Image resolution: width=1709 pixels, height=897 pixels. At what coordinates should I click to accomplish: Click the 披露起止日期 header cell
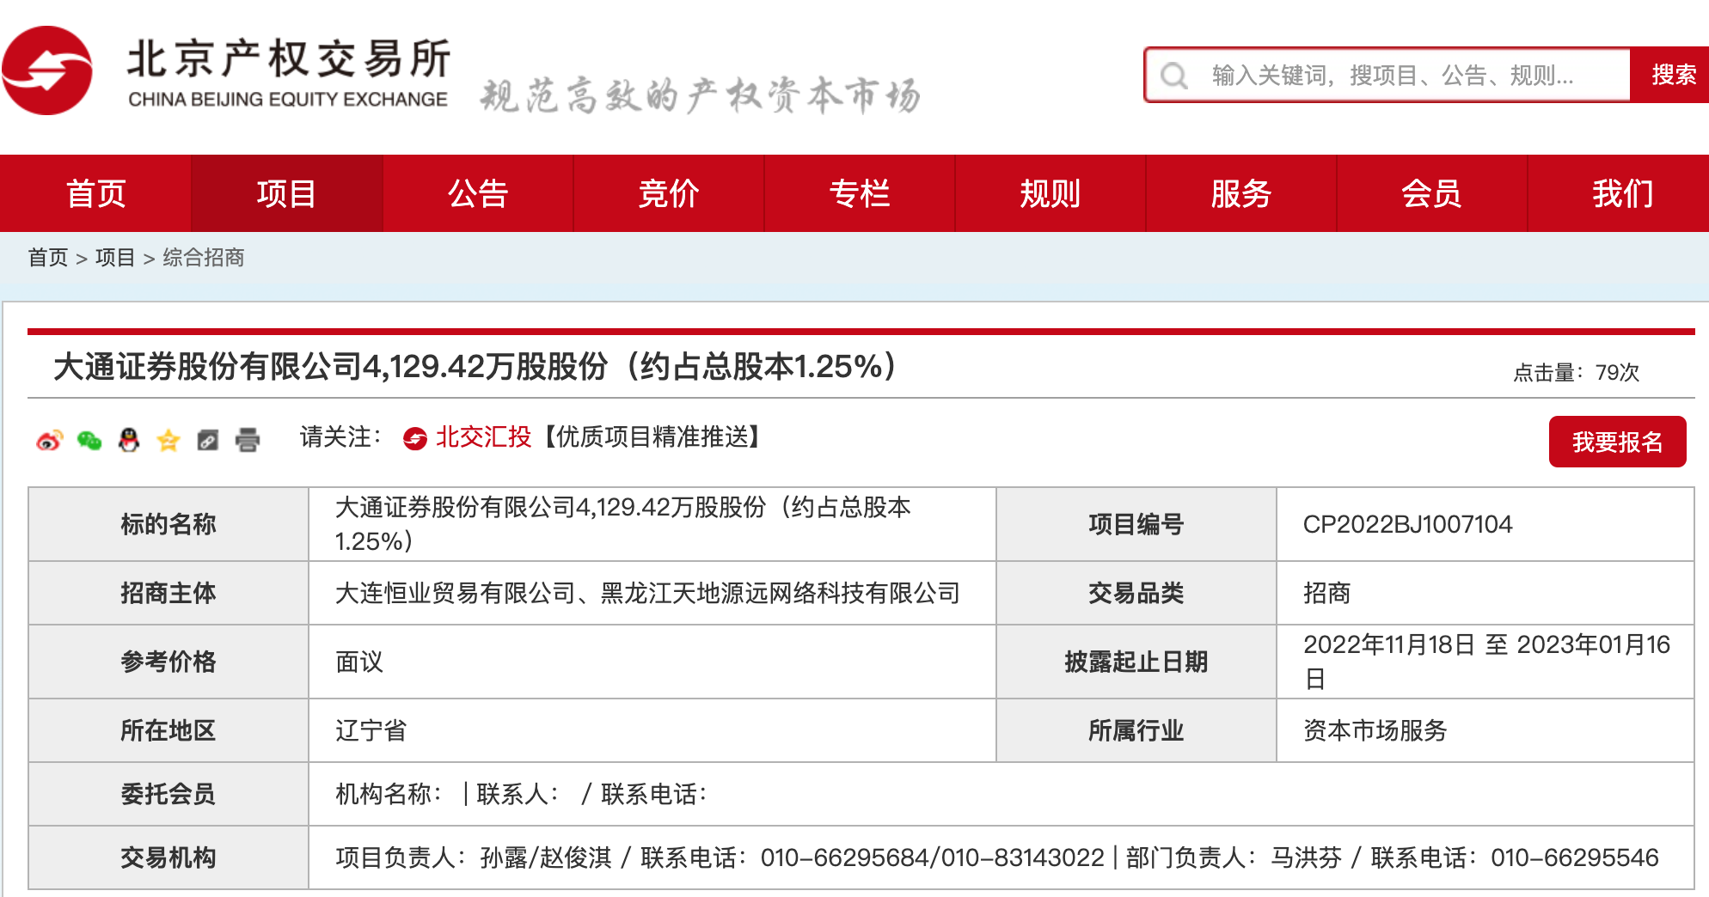(1136, 662)
